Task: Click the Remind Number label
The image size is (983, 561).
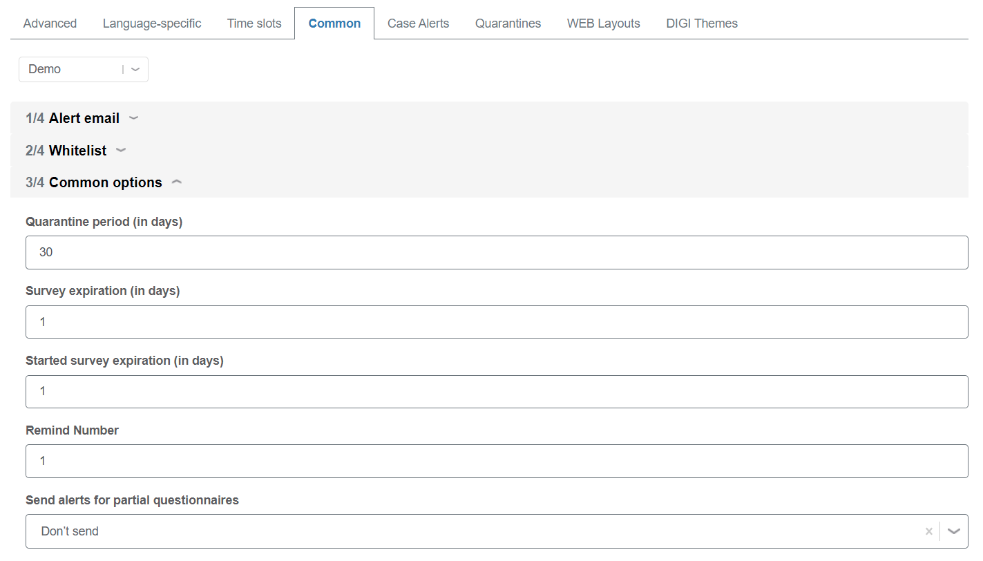Action: click(72, 430)
